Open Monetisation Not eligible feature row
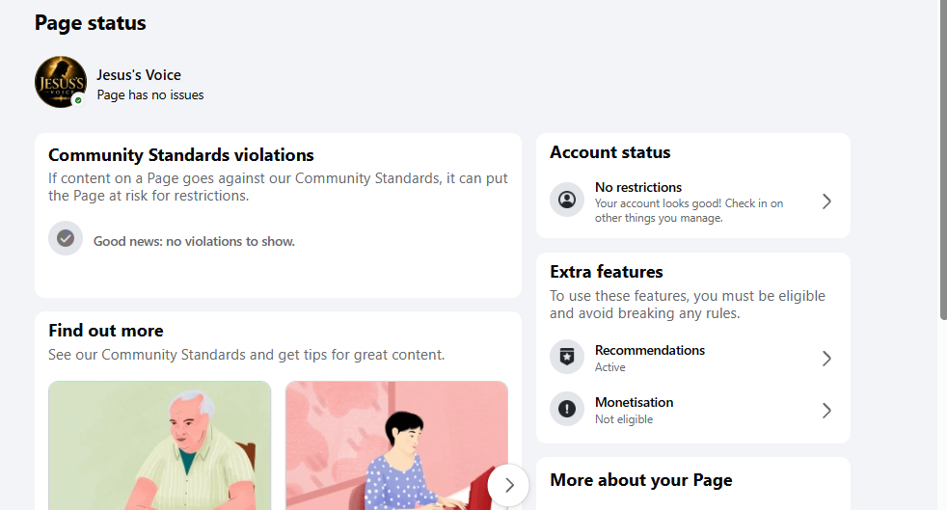The width and height of the screenshot is (947, 510). pos(692,411)
